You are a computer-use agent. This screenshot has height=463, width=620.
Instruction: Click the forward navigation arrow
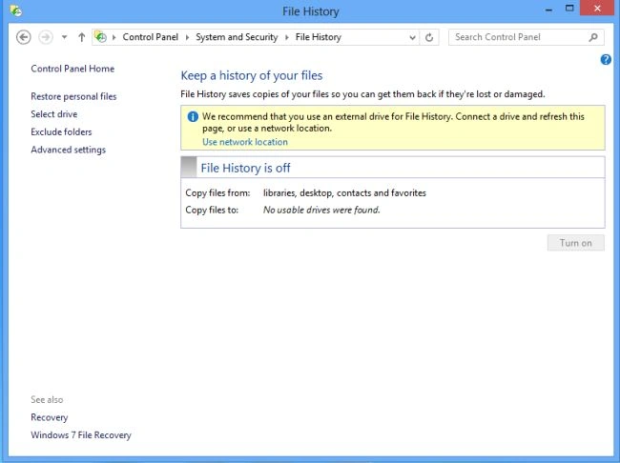click(x=46, y=37)
